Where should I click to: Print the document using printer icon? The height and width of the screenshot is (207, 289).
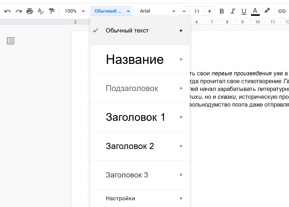point(29,11)
